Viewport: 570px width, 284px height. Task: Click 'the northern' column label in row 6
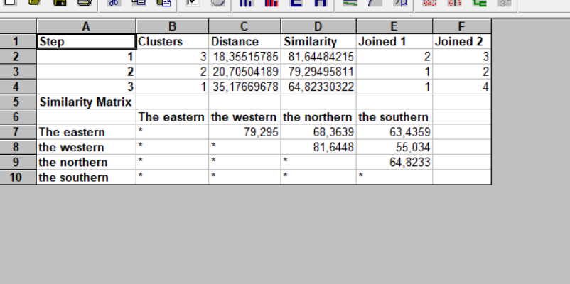click(318, 117)
